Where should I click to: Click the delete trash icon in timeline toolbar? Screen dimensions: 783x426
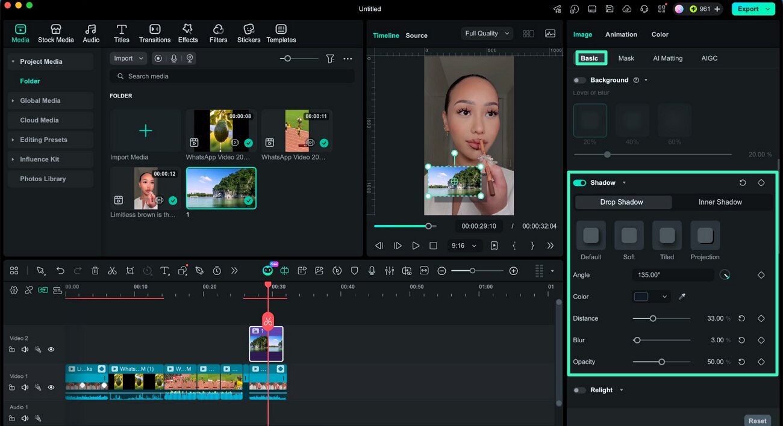click(95, 271)
